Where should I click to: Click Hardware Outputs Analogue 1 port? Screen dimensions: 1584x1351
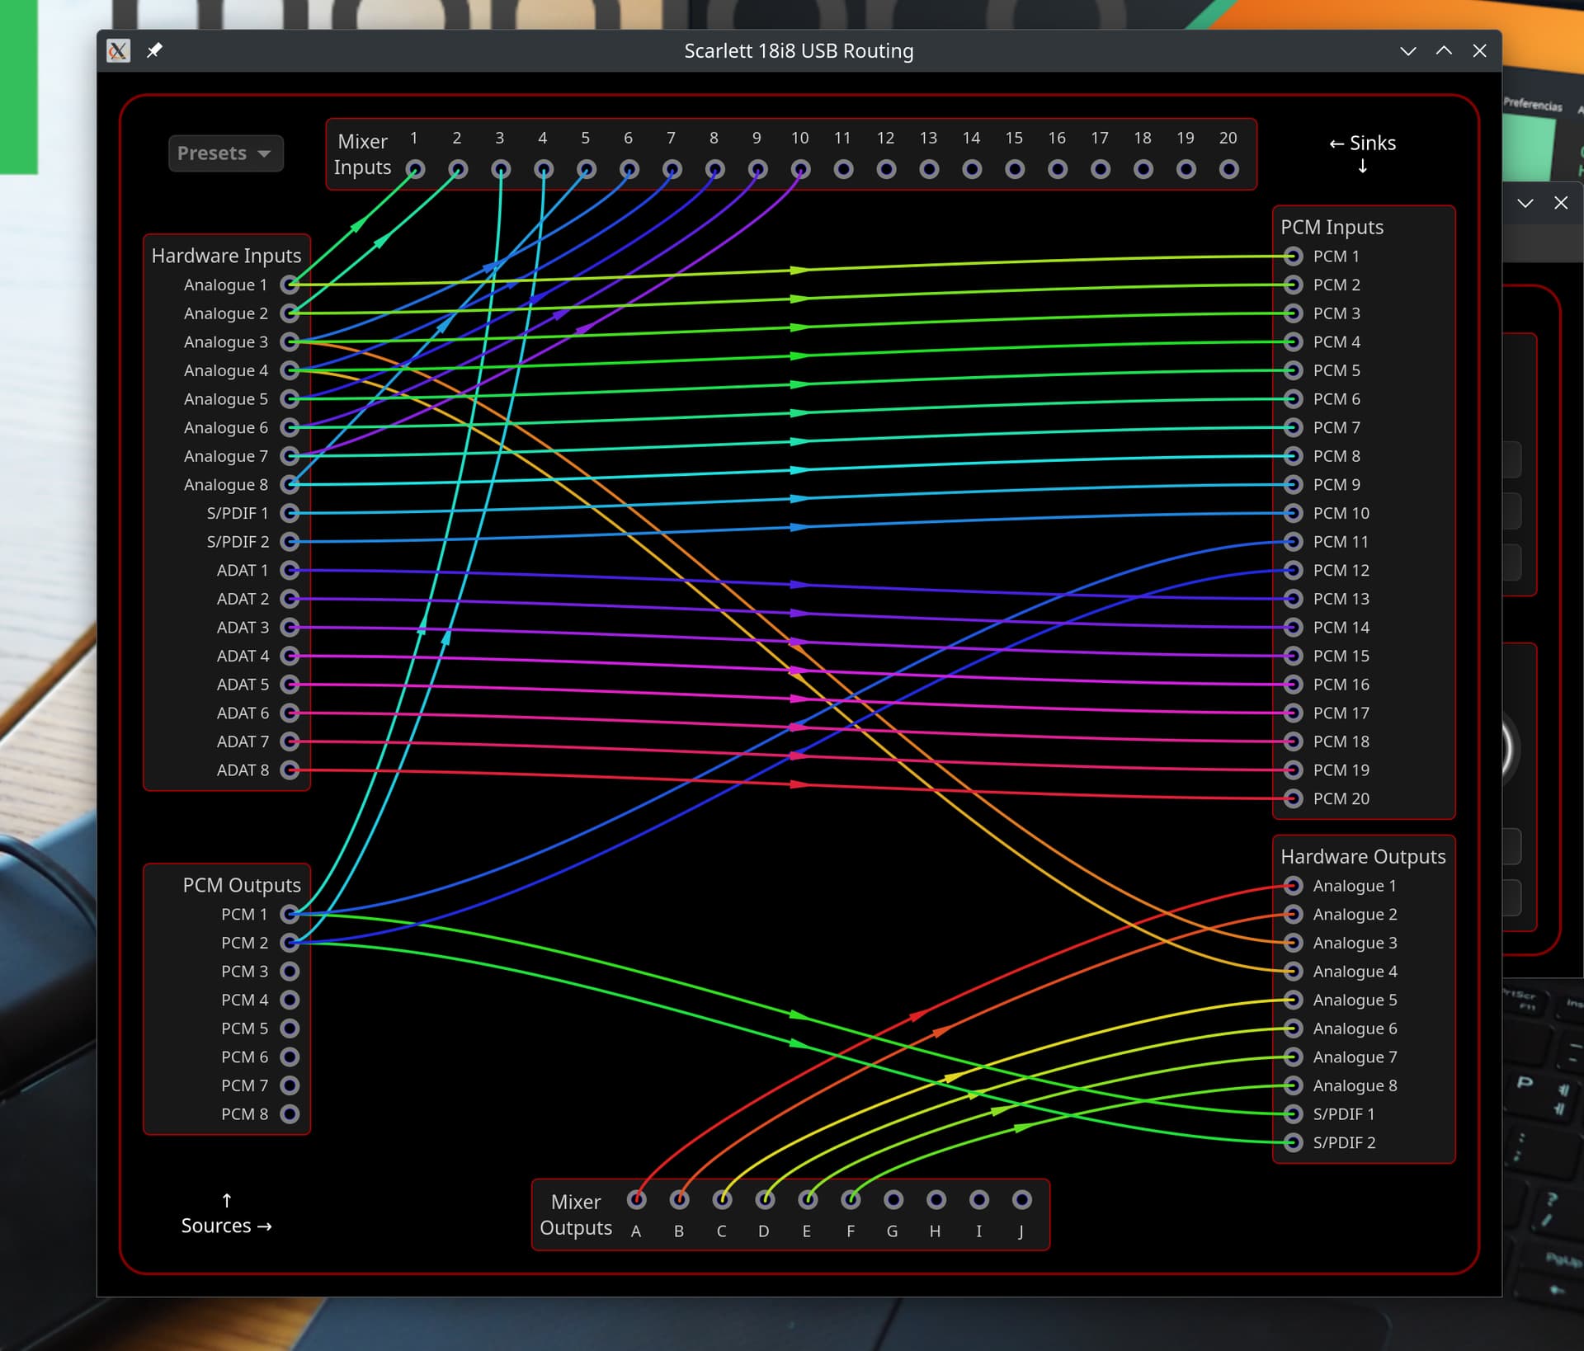click(x=1294, y=886)
